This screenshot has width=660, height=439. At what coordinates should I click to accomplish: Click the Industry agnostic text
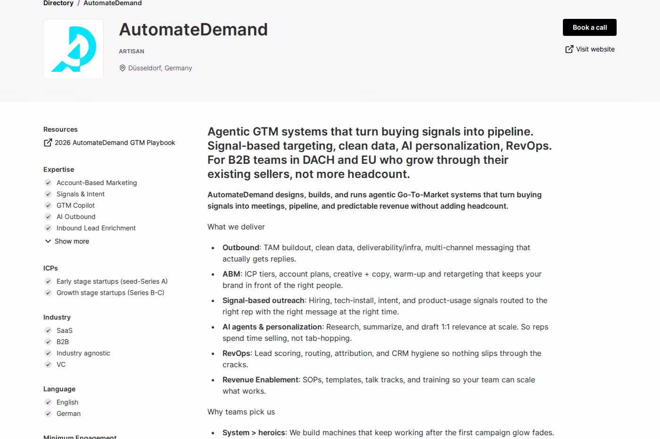point(83,353)
